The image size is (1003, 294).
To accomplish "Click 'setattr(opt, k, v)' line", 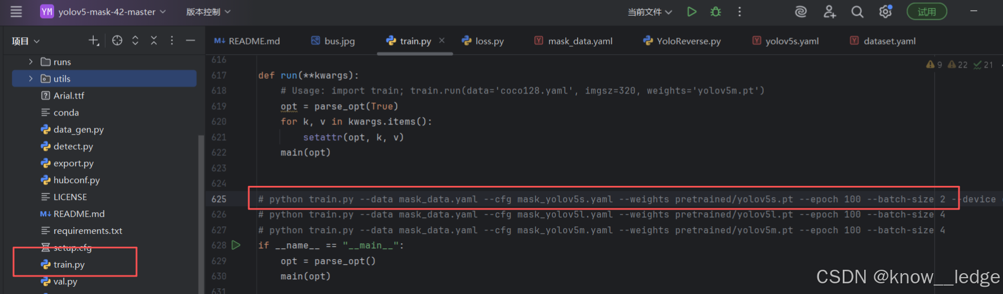I will pyautogui.click(x=353, y=137).
